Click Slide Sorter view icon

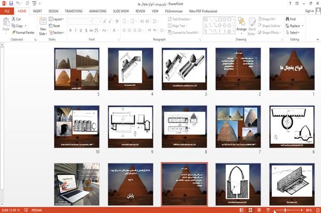tap(250, 210)
